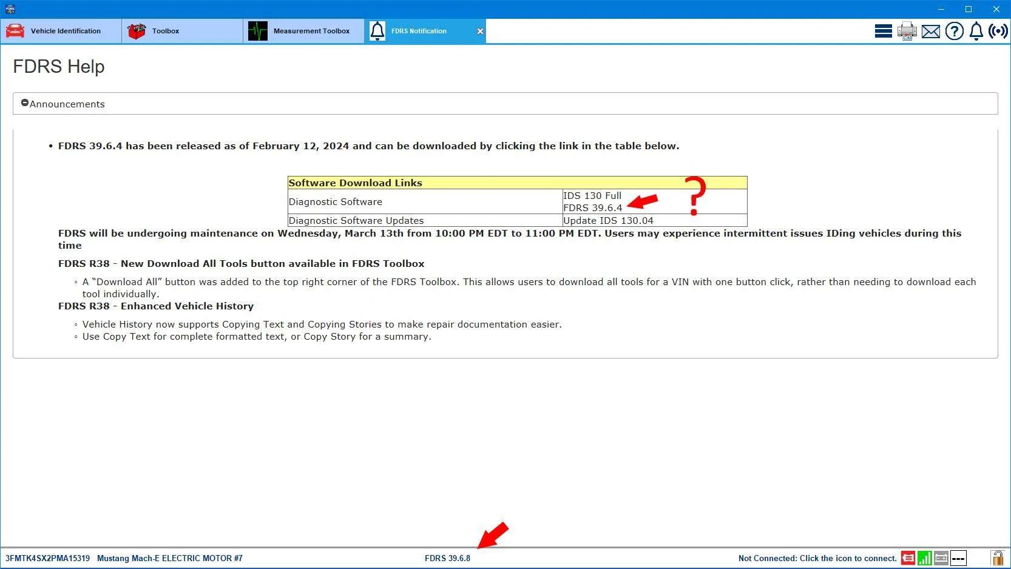
Task: Open the Measurement Toolbox tab
Action: [303, 31]
